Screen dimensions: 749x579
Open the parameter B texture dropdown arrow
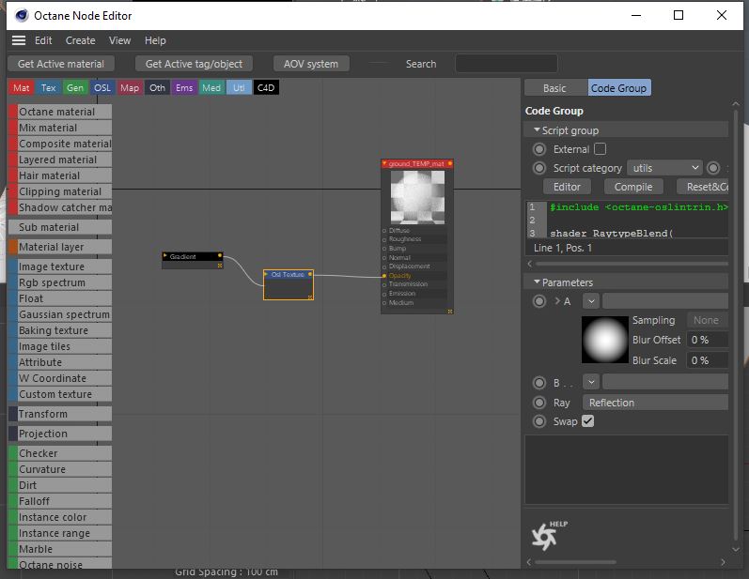591,382
